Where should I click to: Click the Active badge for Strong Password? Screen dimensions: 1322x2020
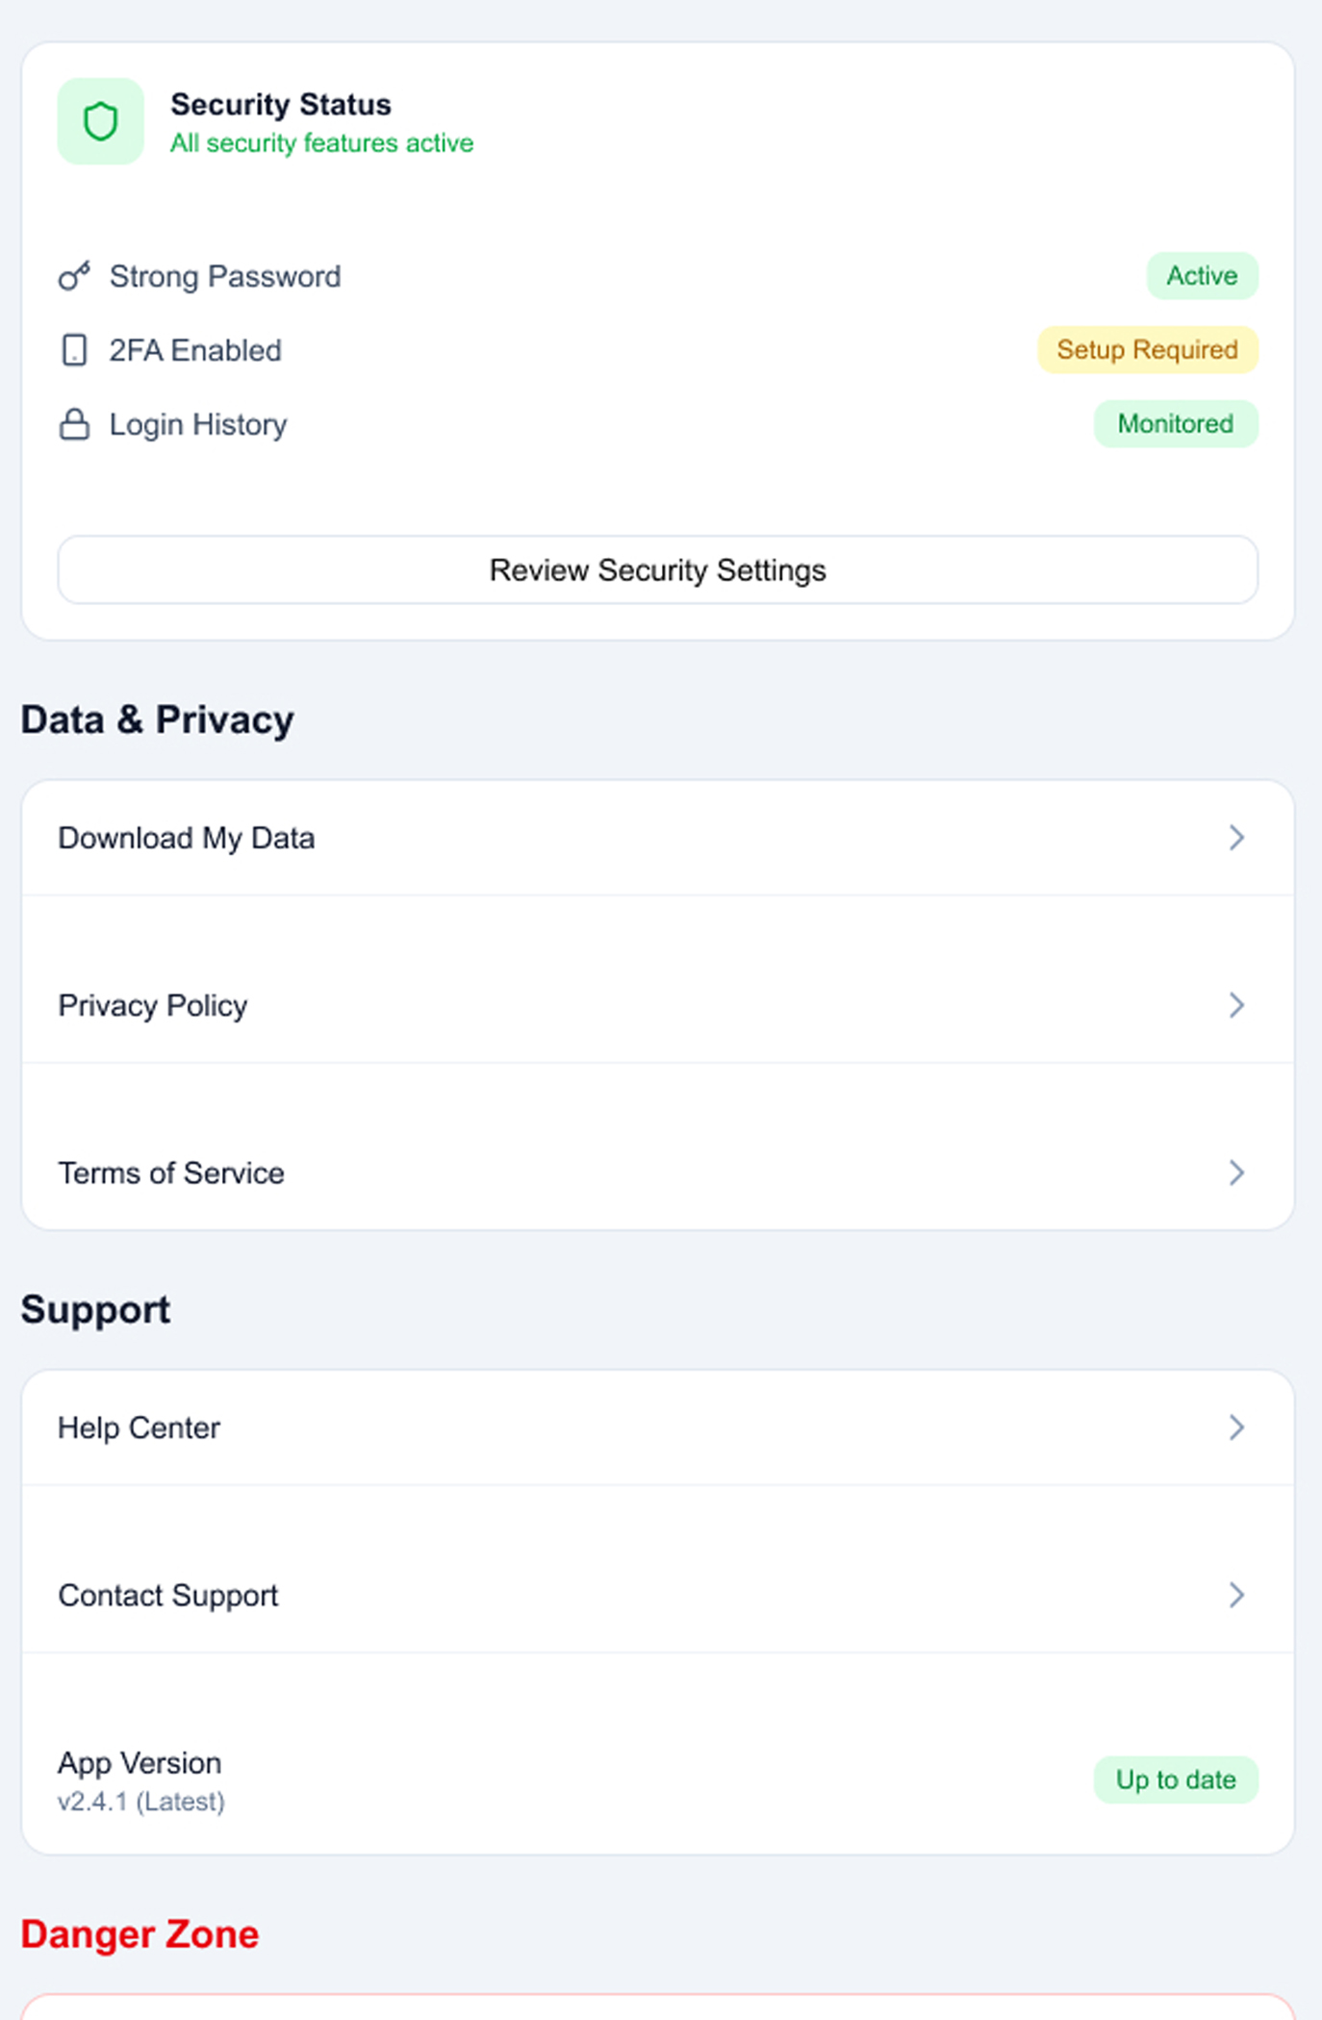click(x=1201, y=276)
